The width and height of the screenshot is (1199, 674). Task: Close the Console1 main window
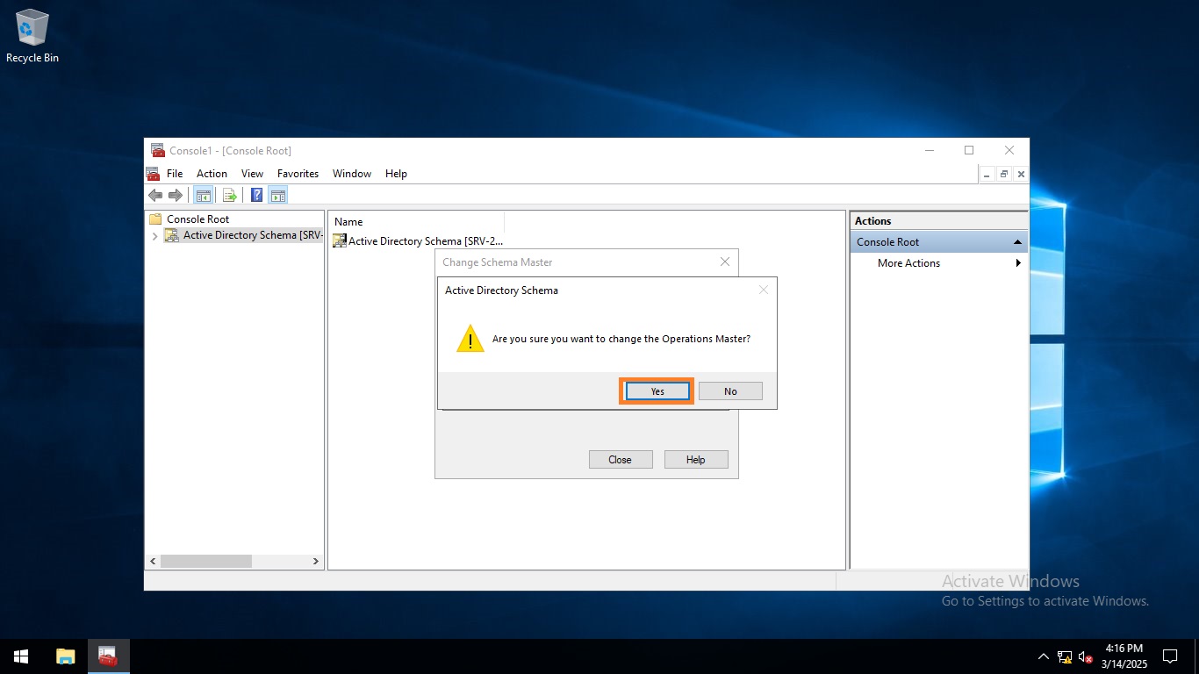pos(1009,150)
